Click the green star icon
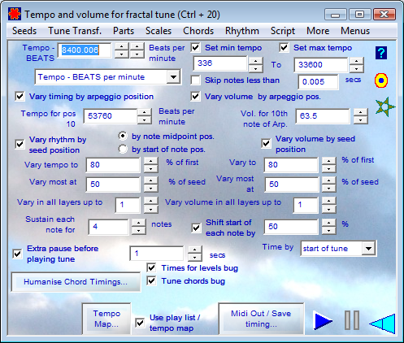Viewport: 404px width, 343px height. click(384, 106)
